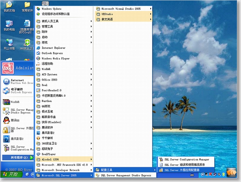Screen dimensions: 241x182
Task: Select SQL Server 外围应用配置器 entry
Action: pos(181,170)
